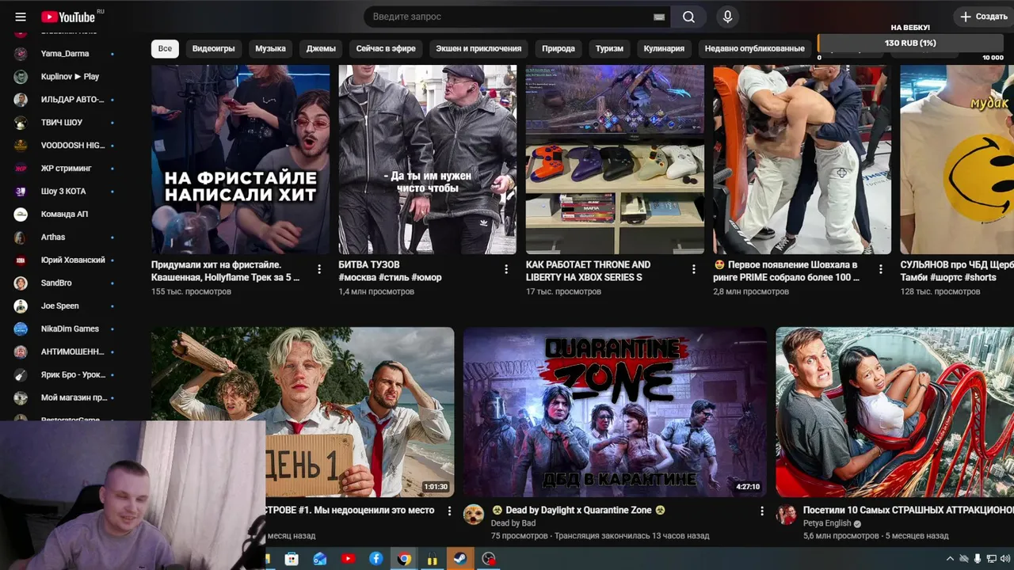Open the Arthas channel subscription

pos(63,237)
